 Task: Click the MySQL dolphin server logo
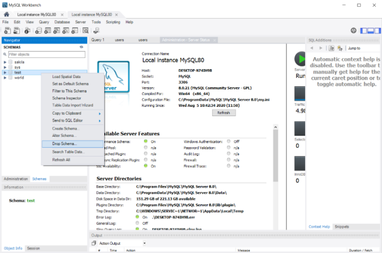click(x=114, y=77)
